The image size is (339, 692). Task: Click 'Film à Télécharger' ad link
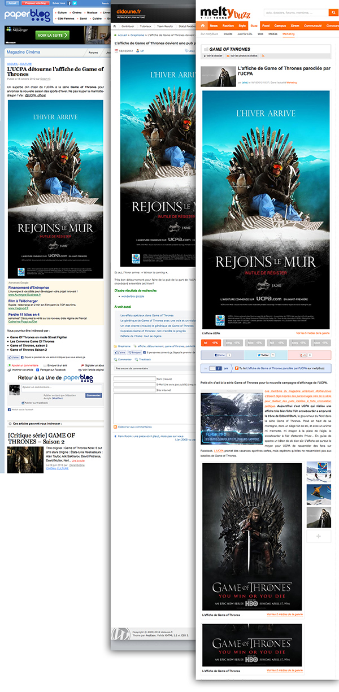click(23, 301)
